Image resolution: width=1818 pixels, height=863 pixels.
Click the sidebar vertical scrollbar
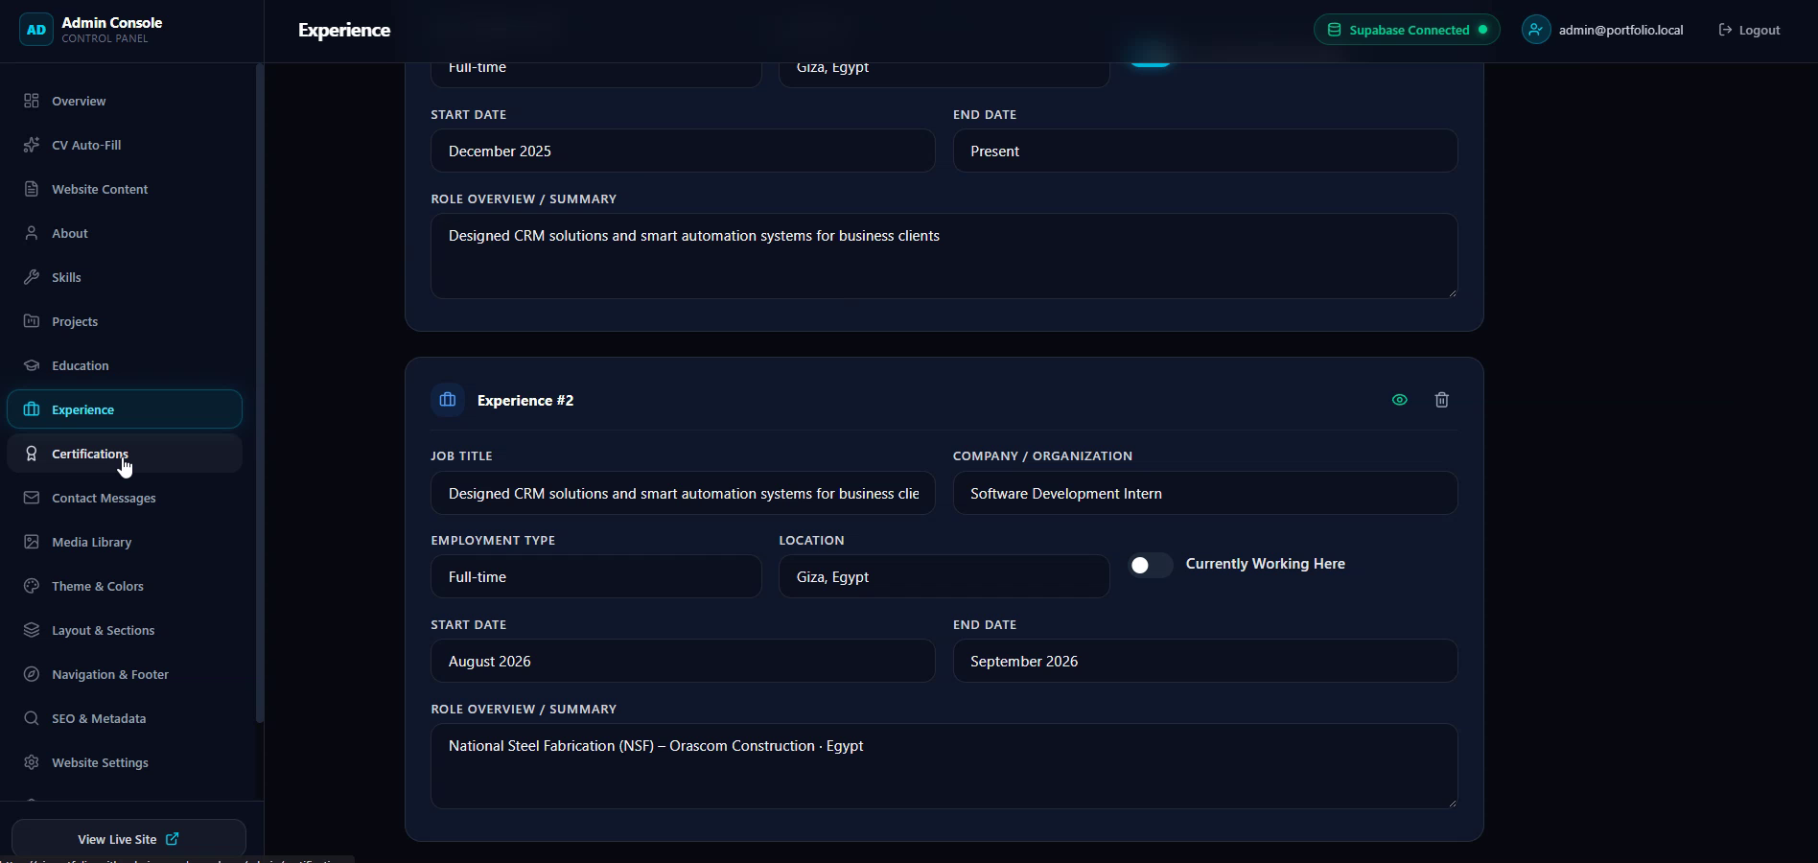click(x=259, y=393)
